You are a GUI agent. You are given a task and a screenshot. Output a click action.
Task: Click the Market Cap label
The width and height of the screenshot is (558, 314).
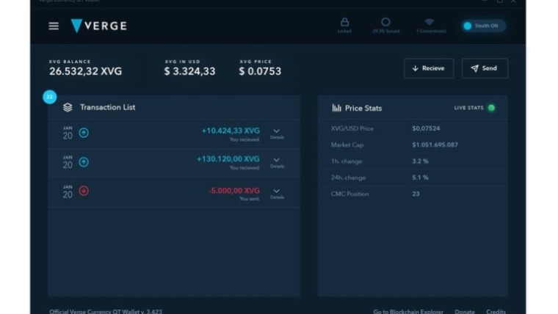(x=347, y=145)
